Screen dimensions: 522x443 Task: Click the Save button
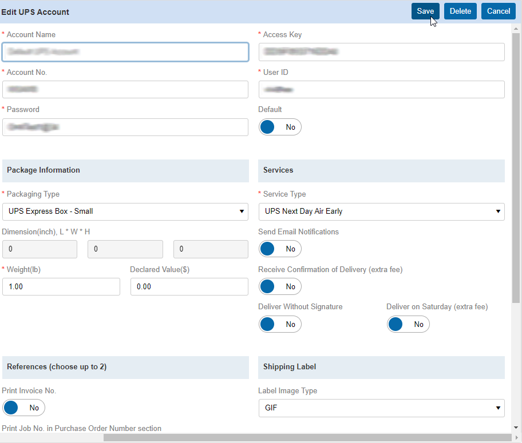click(425, 11)
